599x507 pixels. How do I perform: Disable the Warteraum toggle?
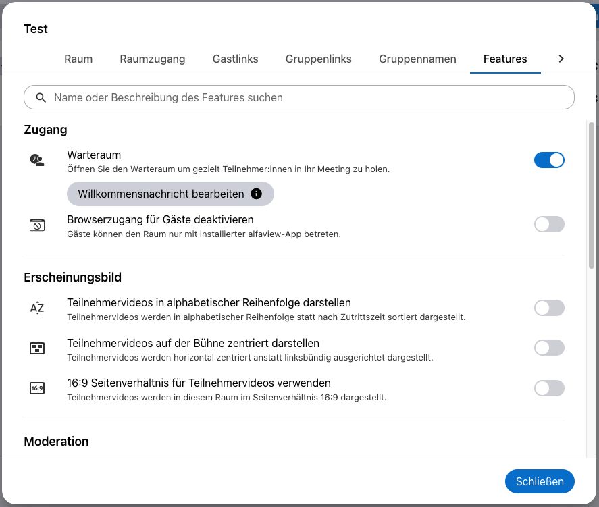click(549, 160)
